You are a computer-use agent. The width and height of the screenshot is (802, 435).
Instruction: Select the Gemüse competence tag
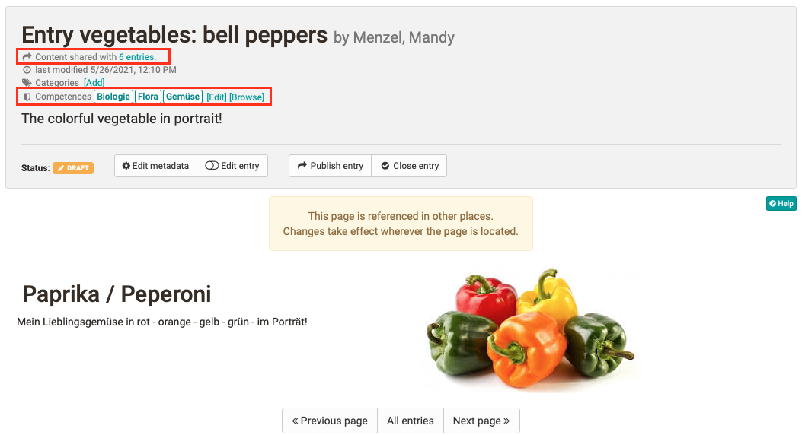(183, 97)
